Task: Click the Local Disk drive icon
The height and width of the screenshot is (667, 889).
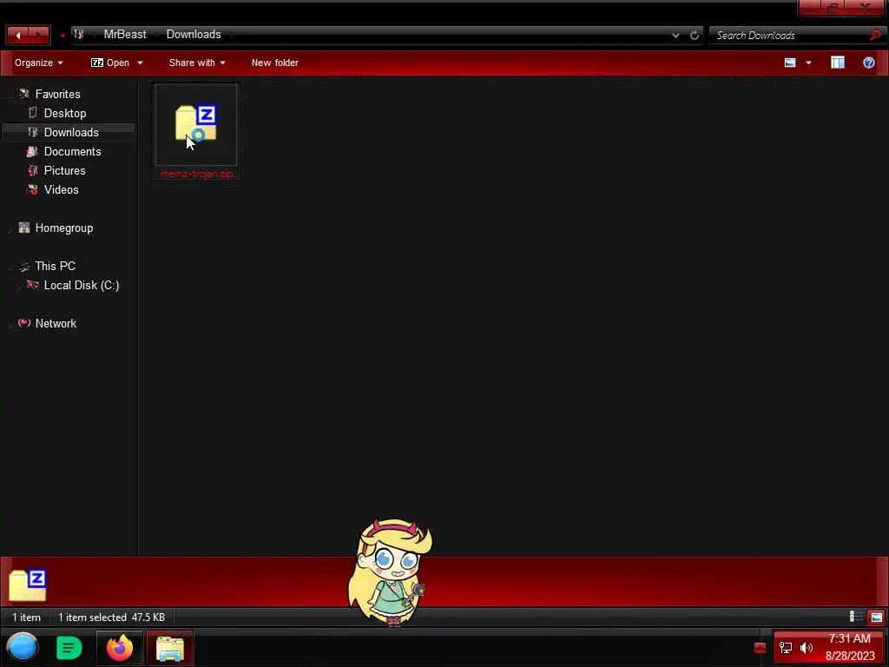Action: [x=33, y=285]
